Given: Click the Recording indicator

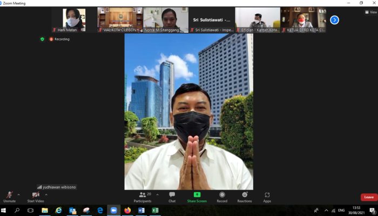Looking at the screenshot, I should click(59, 39).
